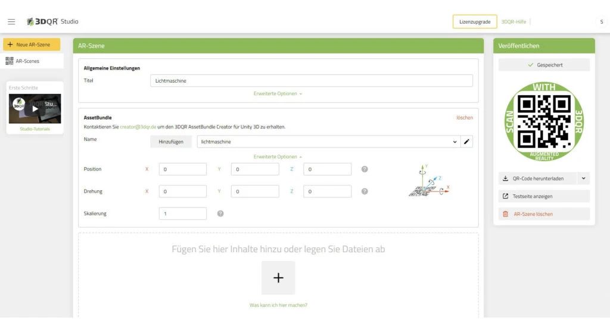Click the Drehung X input field

pos(183,191)
